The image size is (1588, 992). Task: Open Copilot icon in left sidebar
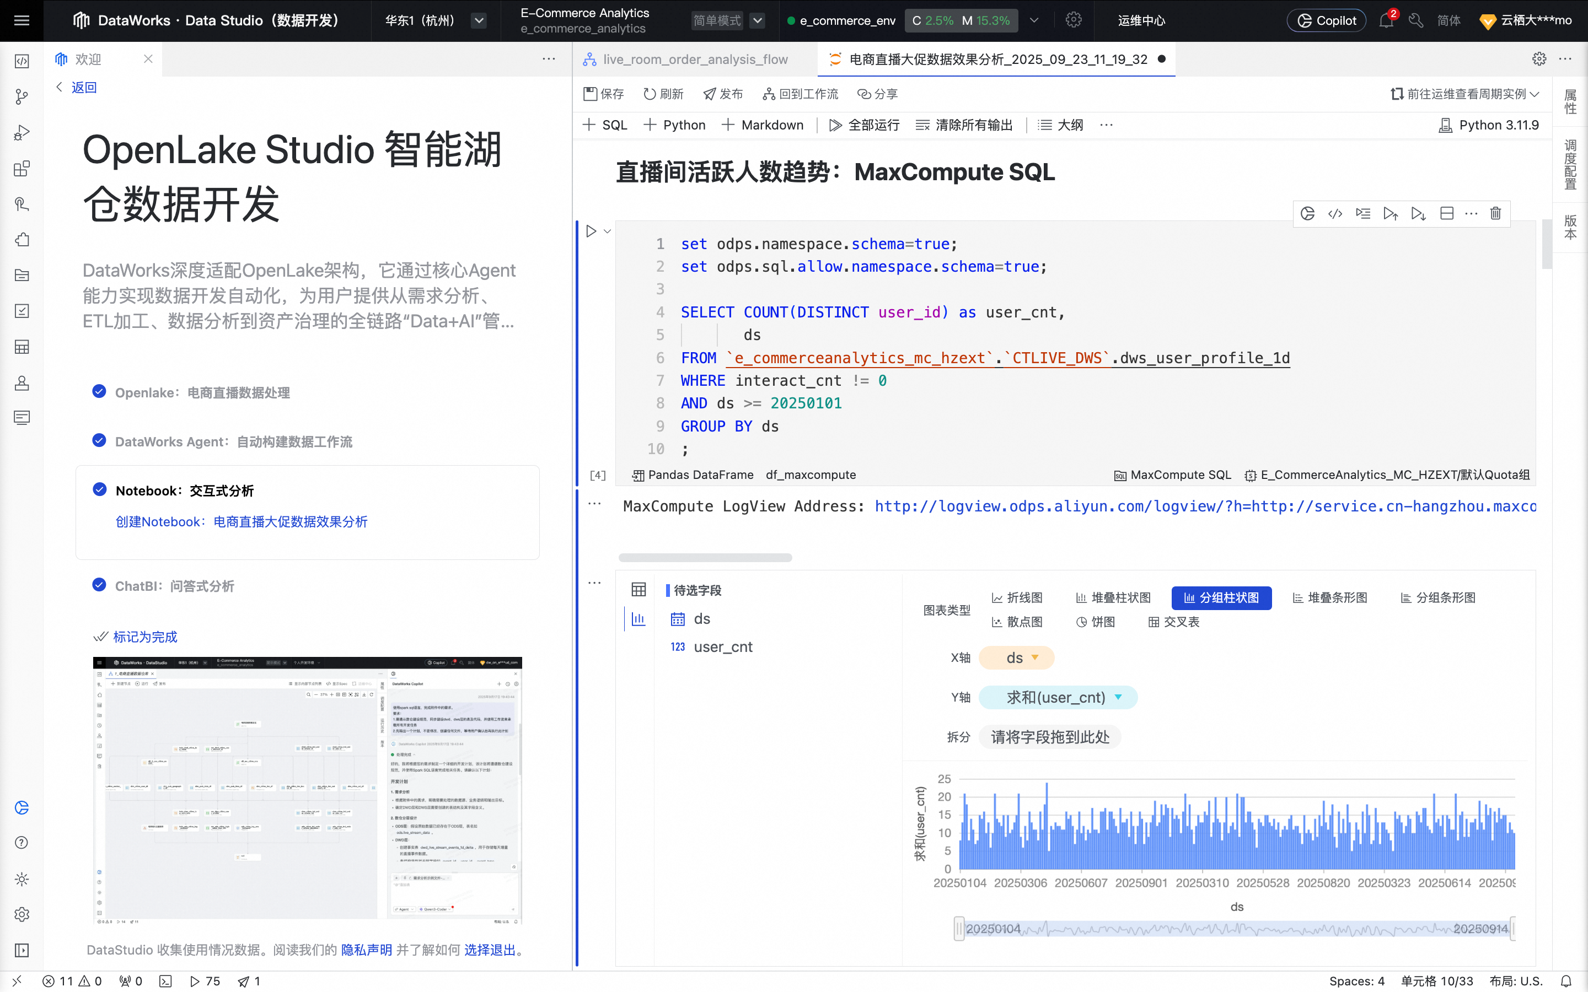click(22, 807)
